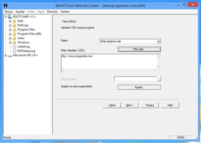Click the Windows folder icon
Screen dimensions: 201x143
pos(15,42)
